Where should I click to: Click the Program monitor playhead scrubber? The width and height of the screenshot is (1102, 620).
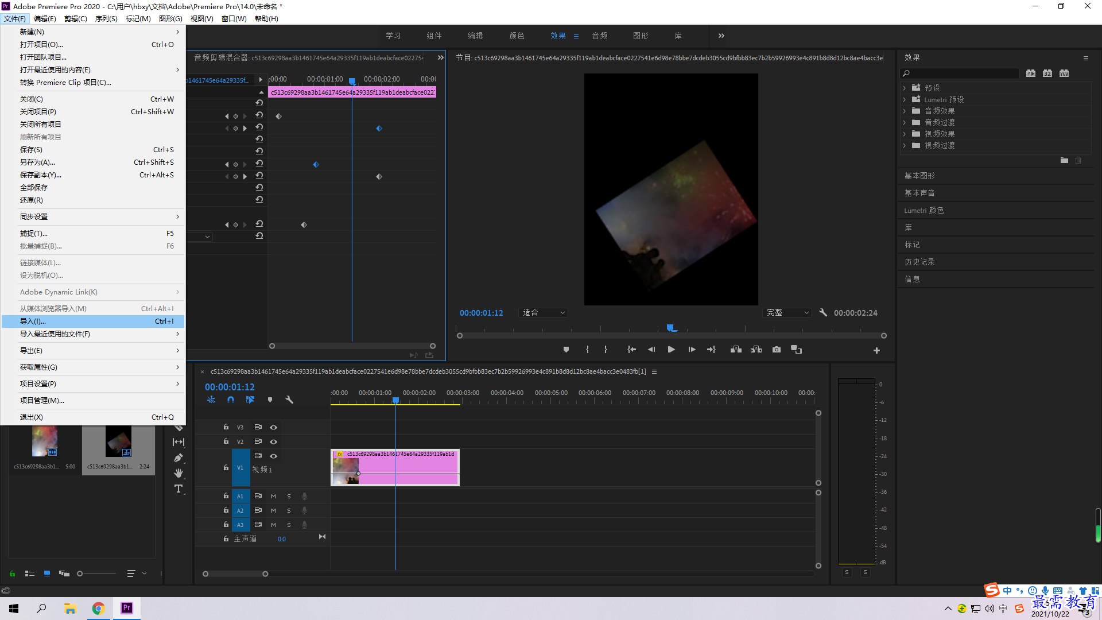[x=670, y=328]
